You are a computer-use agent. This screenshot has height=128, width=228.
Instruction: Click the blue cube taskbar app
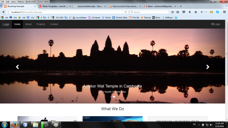25,125
